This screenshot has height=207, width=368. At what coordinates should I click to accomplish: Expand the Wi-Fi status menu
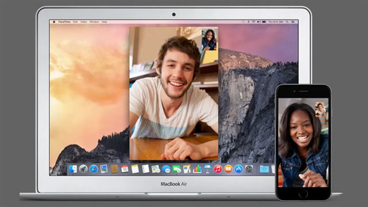coord(254,22)
